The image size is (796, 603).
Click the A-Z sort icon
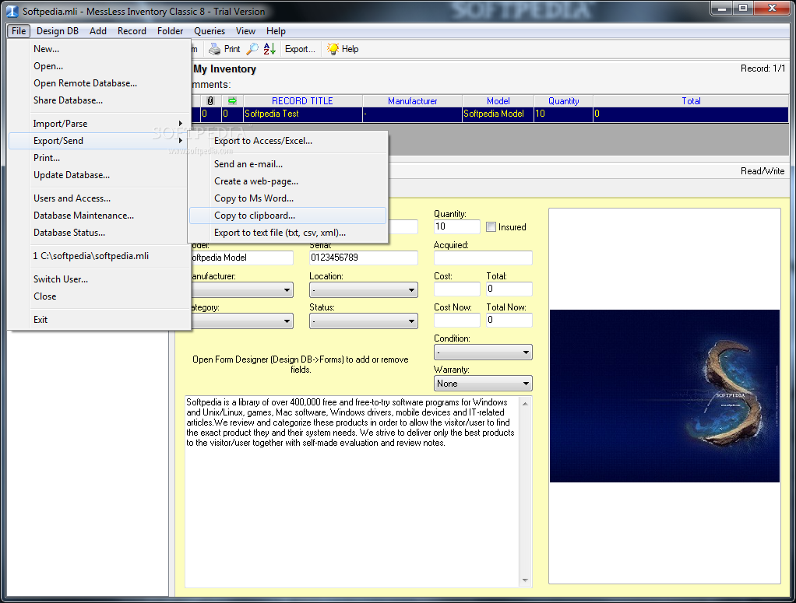pyautogui.click(x=269, y=49)
